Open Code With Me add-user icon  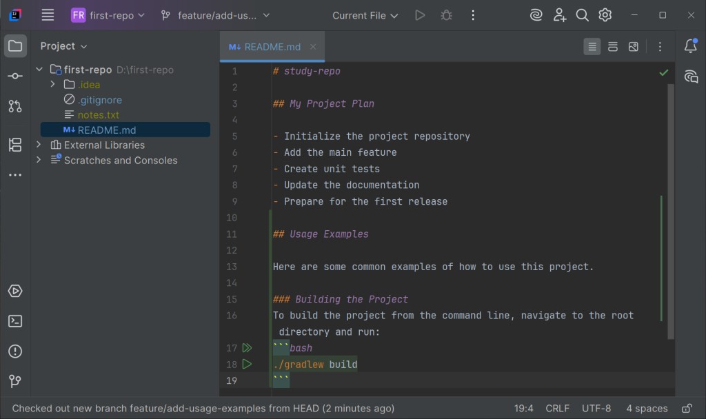(x=559, y=15)
